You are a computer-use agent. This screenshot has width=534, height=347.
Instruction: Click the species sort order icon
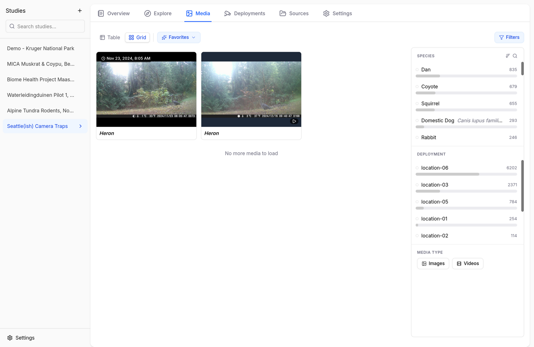[x=508, y=56]
